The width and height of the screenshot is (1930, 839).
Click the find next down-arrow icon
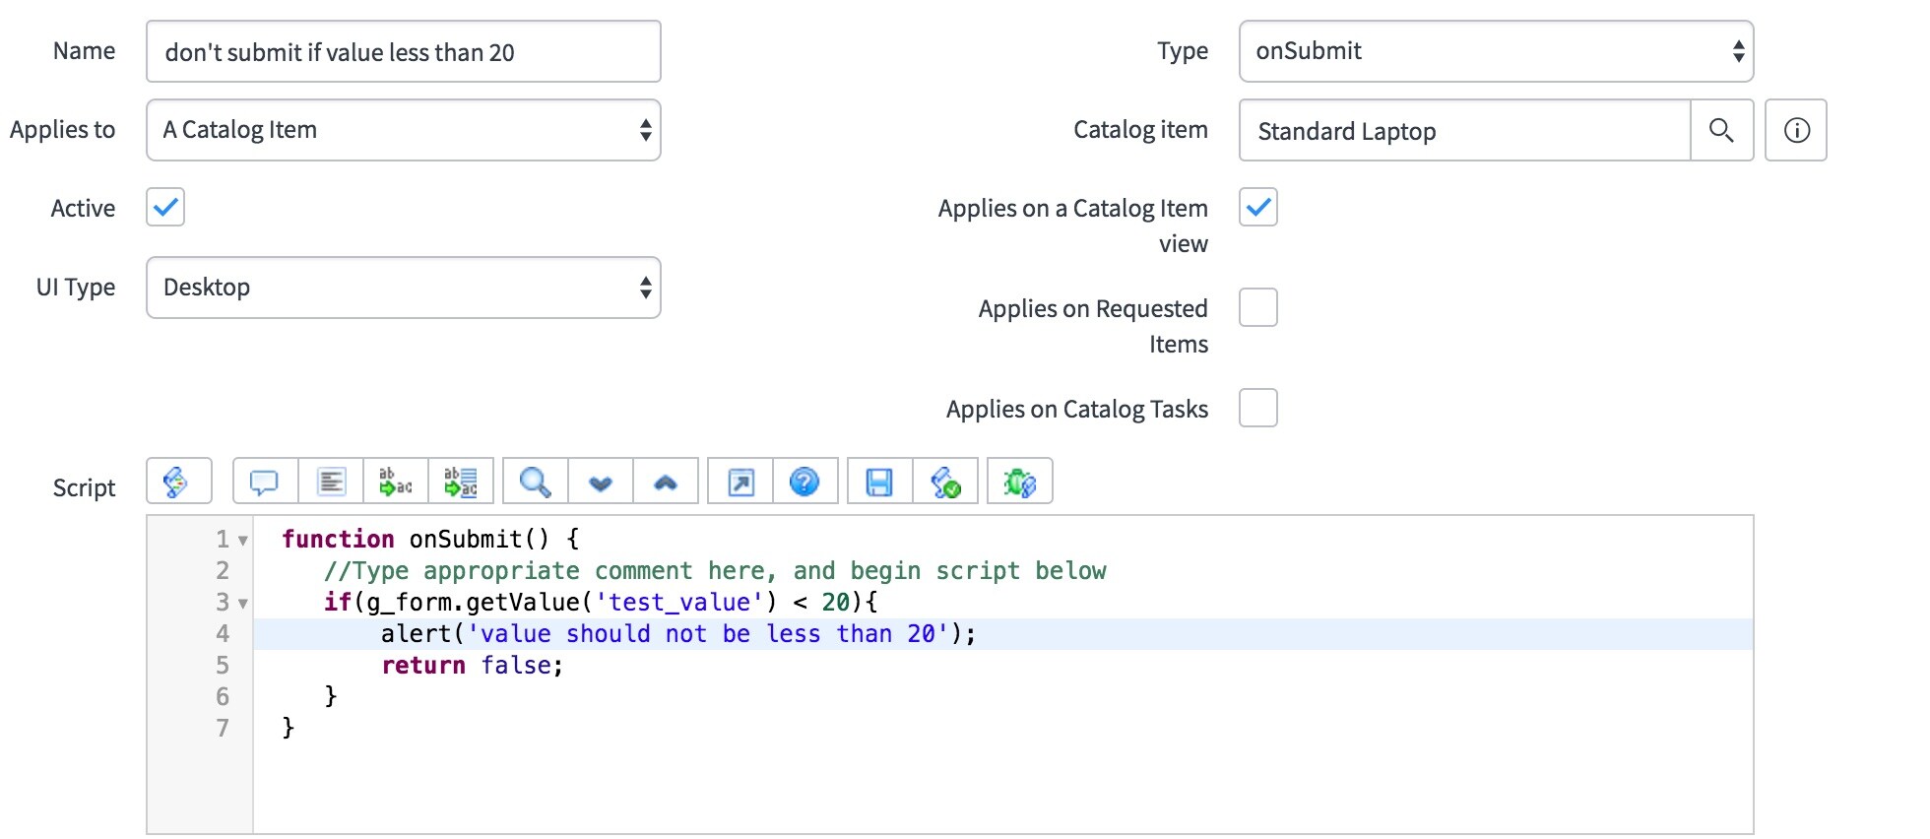coord(601,482)
